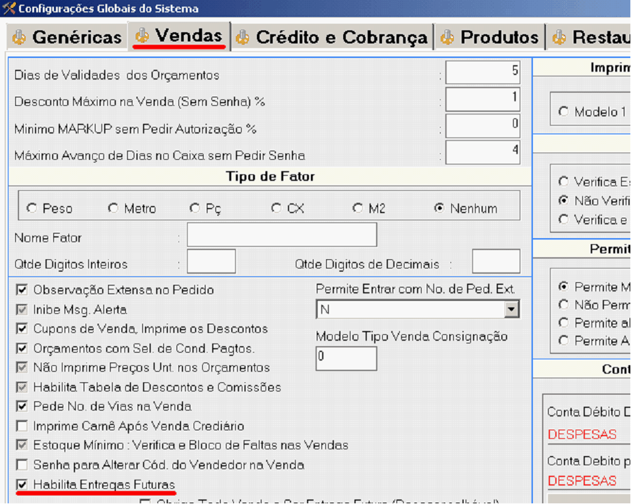Image resolution: width=631 pixels, height=504 pixels.
Task: Click the hand icon beside Produtos
Action: click(447, 38)
